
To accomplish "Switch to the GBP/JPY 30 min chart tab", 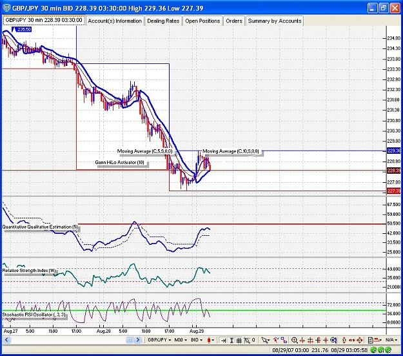I will [44, 20].
